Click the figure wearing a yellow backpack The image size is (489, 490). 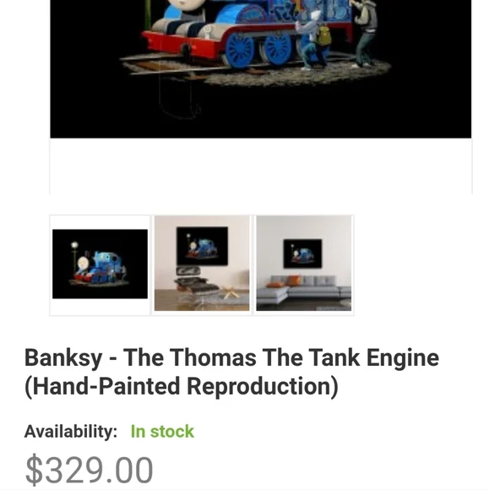312,39
